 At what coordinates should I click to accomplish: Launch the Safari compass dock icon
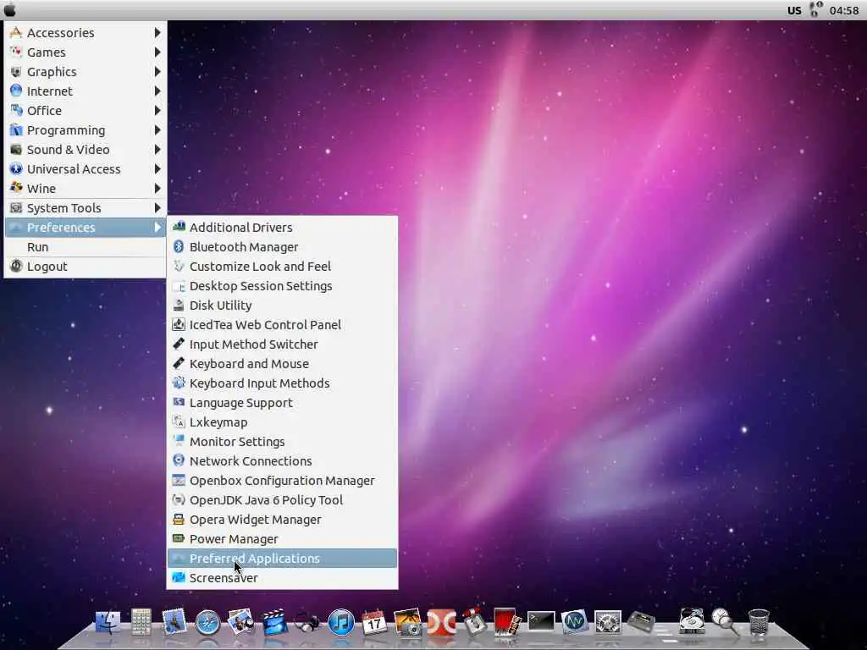coord(208,623)
